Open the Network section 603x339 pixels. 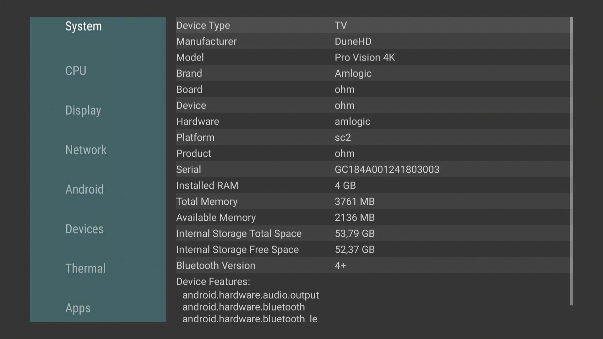pyautogui.click(x=86, y=150)
